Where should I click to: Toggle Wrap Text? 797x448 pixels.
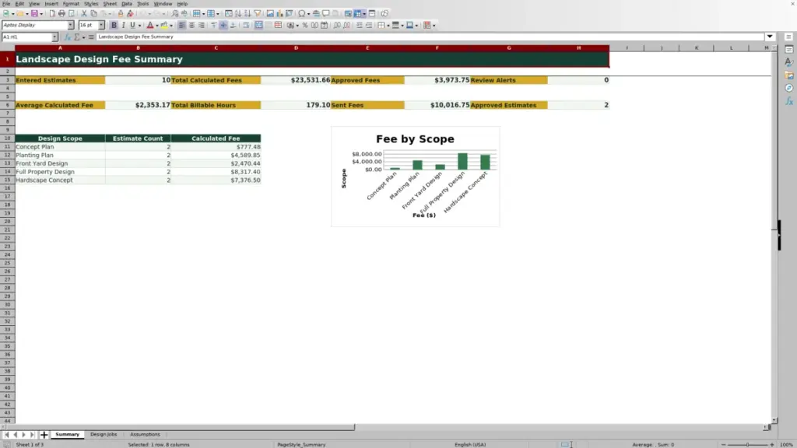246,25
